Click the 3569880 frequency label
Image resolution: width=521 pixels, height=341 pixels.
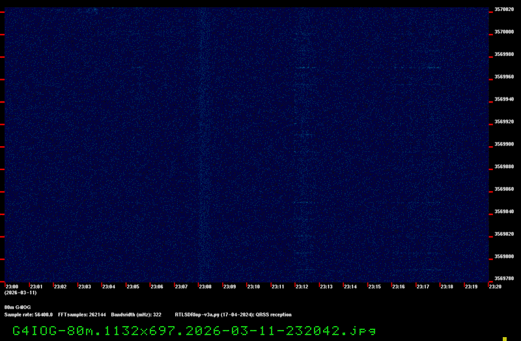(504, 166)
